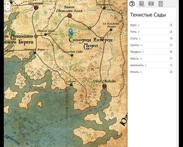Select the Святой Щит town marker
This screenshot has width=183, height=147.
coord(46,34)
